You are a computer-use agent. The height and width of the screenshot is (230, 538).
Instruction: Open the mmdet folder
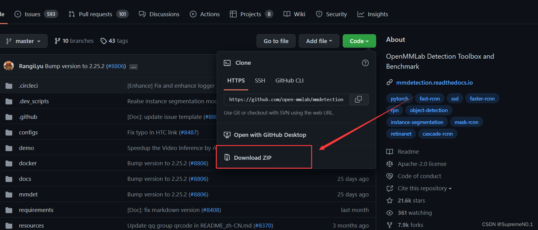28,195
